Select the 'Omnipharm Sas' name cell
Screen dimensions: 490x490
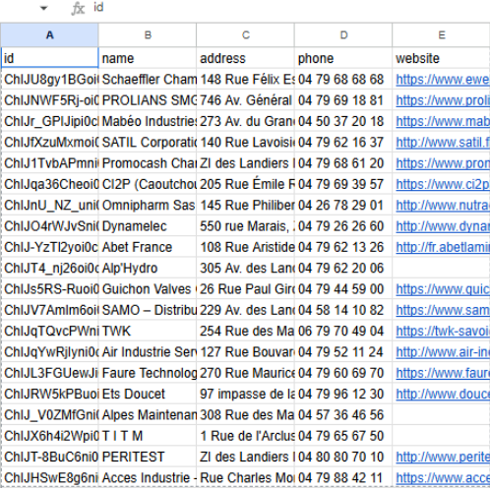tap(148, 205)
